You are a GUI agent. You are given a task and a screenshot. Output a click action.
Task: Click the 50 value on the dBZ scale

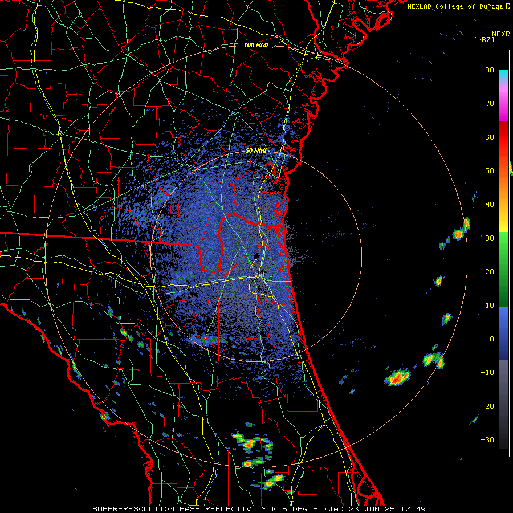(490, 171)
